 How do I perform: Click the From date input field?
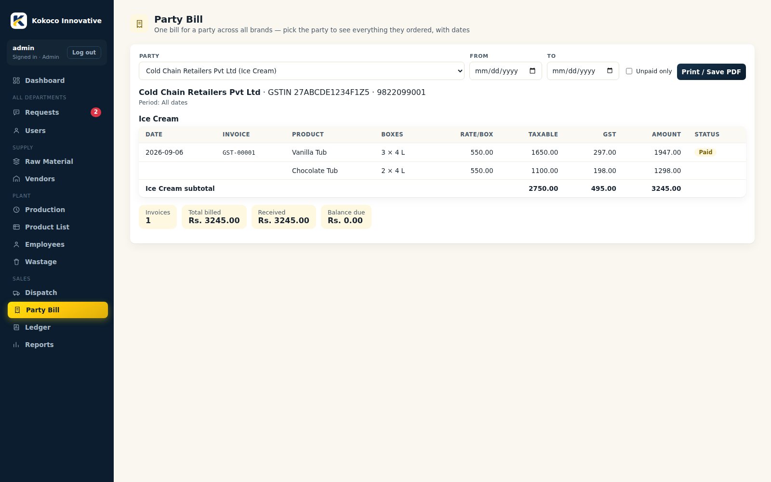tap(505, 71)
